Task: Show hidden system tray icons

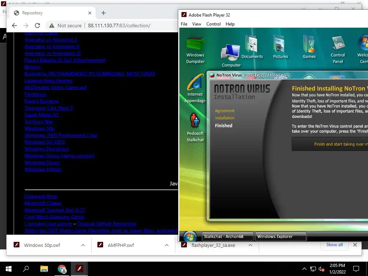Action: (x=304, y=269)
